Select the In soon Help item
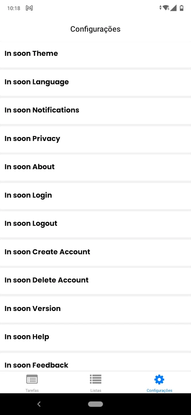191x415 pixels. [x=95, y=337]
